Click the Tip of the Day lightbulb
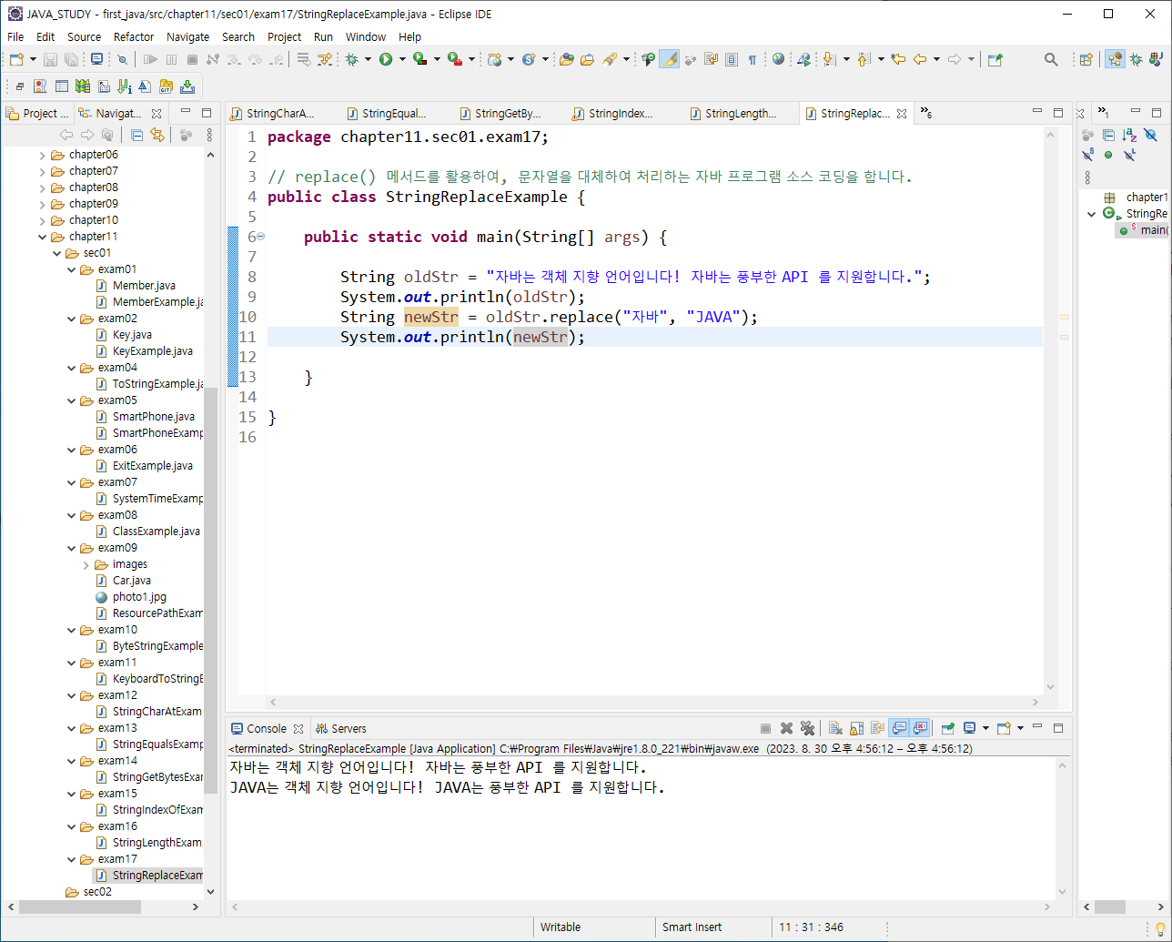Screen dimensions: 1172x942 click(x=1160, y=927)
